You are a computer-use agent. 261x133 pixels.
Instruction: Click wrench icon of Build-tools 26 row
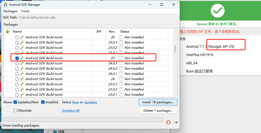(22, 37)
